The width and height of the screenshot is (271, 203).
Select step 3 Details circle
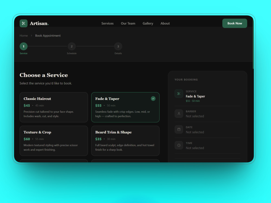(118, 46)
